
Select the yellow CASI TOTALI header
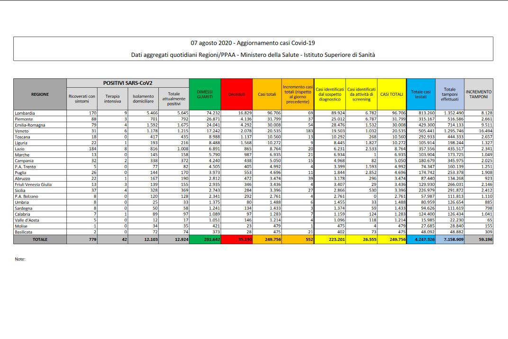391,94
